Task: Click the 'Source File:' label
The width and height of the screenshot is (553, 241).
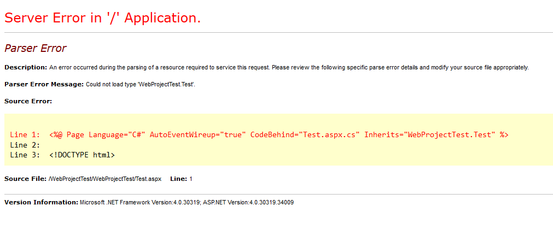Action: [25, 179]
